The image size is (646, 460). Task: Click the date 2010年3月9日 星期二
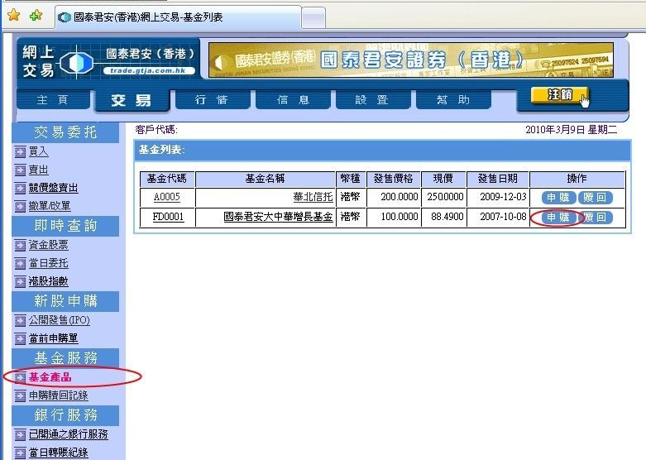tap(572, 130)
